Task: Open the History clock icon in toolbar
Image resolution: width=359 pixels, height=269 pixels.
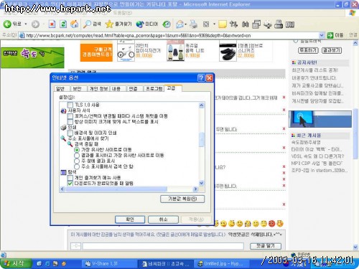Action: tap(167, 24)
